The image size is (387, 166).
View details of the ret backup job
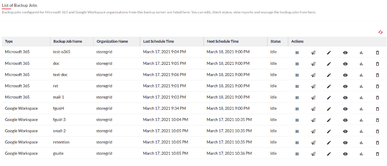[x=345, y=86]
